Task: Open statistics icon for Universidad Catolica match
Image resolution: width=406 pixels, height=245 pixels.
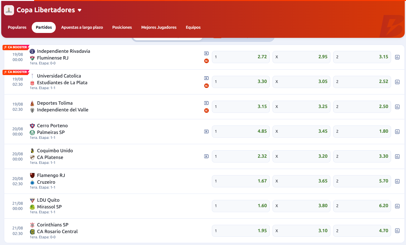Action: click(397, 82)
